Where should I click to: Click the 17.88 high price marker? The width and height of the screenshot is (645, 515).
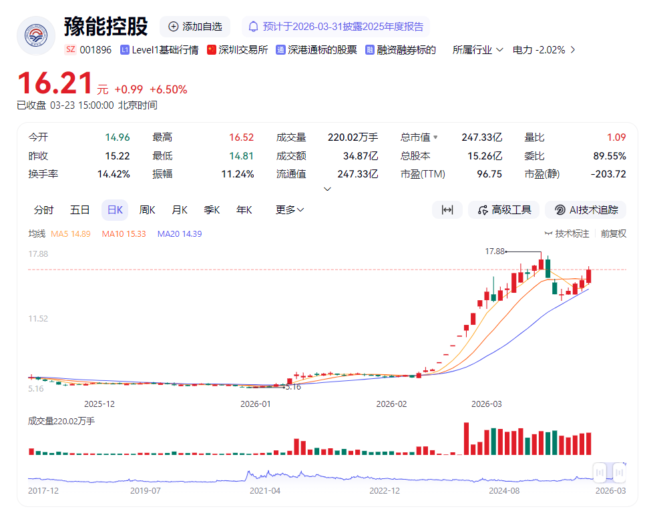495,251
